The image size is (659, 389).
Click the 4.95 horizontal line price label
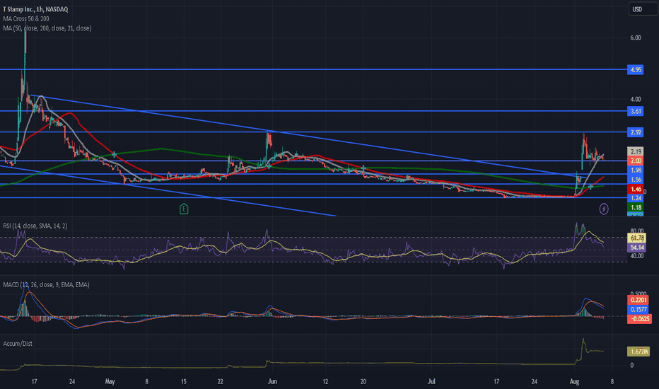(x=636, y=69)
